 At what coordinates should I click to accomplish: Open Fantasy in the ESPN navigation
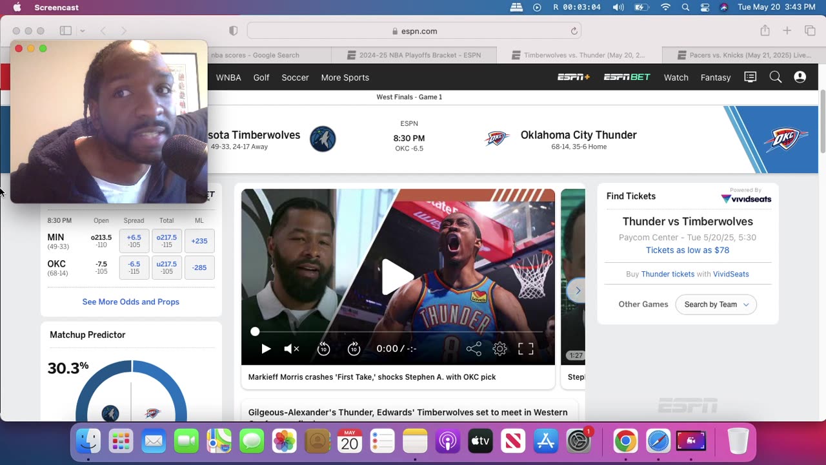tap(716, 77)
